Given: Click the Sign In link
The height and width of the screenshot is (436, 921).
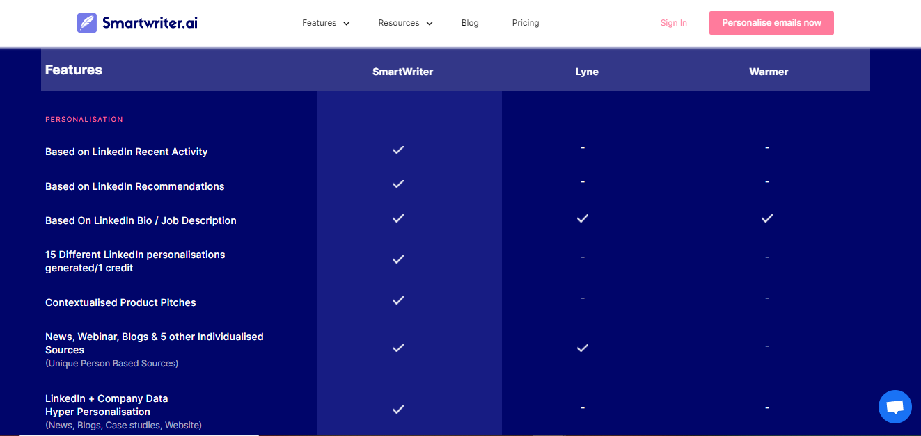Looking at the screenshot, I should point(673,23).
